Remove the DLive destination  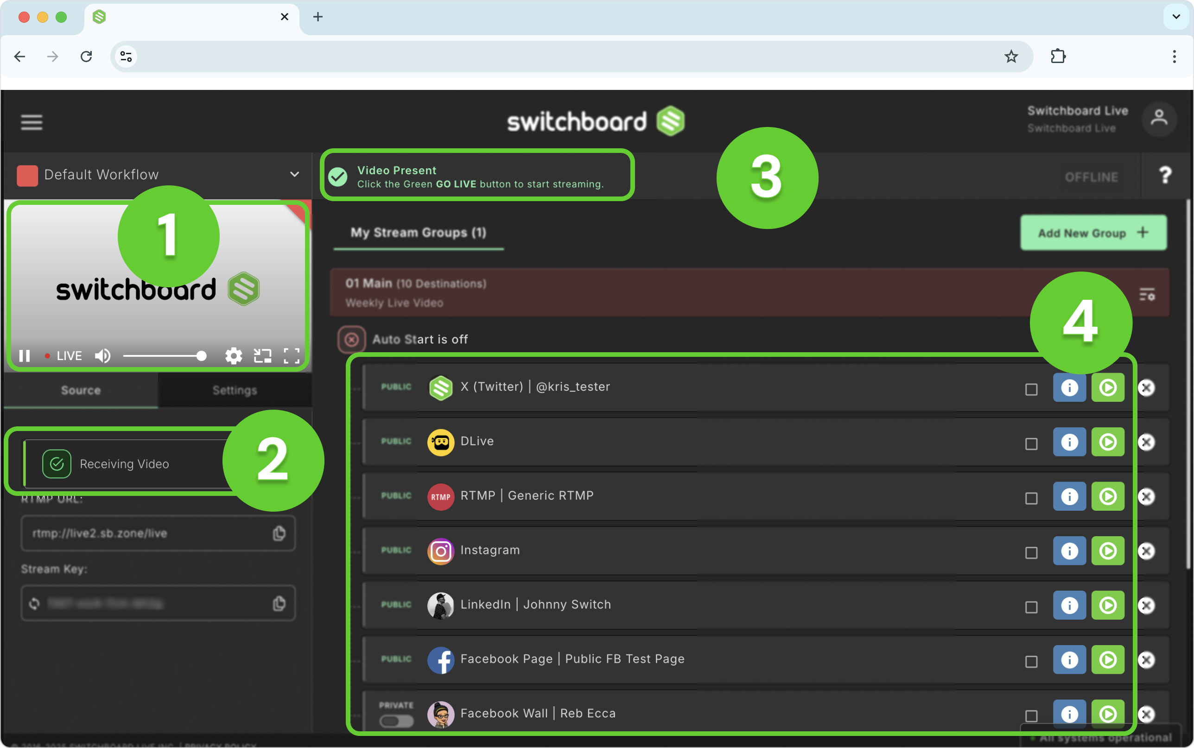(x=1147, y=442)
